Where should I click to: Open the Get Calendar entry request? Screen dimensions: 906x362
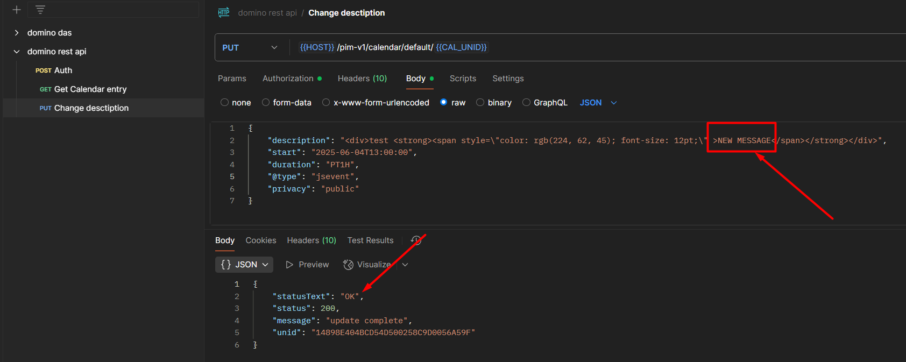pyautogui.click(x=103, y=89)
